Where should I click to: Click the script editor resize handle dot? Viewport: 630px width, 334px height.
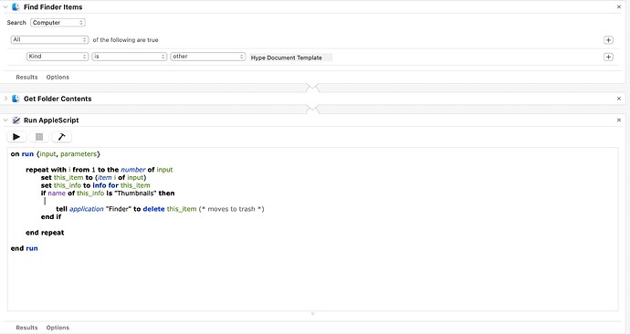[x=312, y=314]
